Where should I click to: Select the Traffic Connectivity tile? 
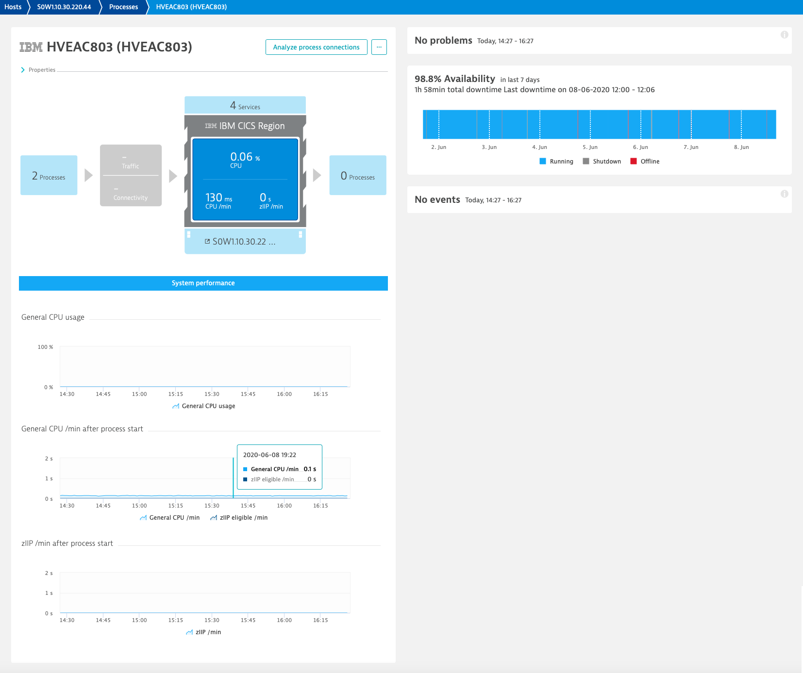[131, 175]
